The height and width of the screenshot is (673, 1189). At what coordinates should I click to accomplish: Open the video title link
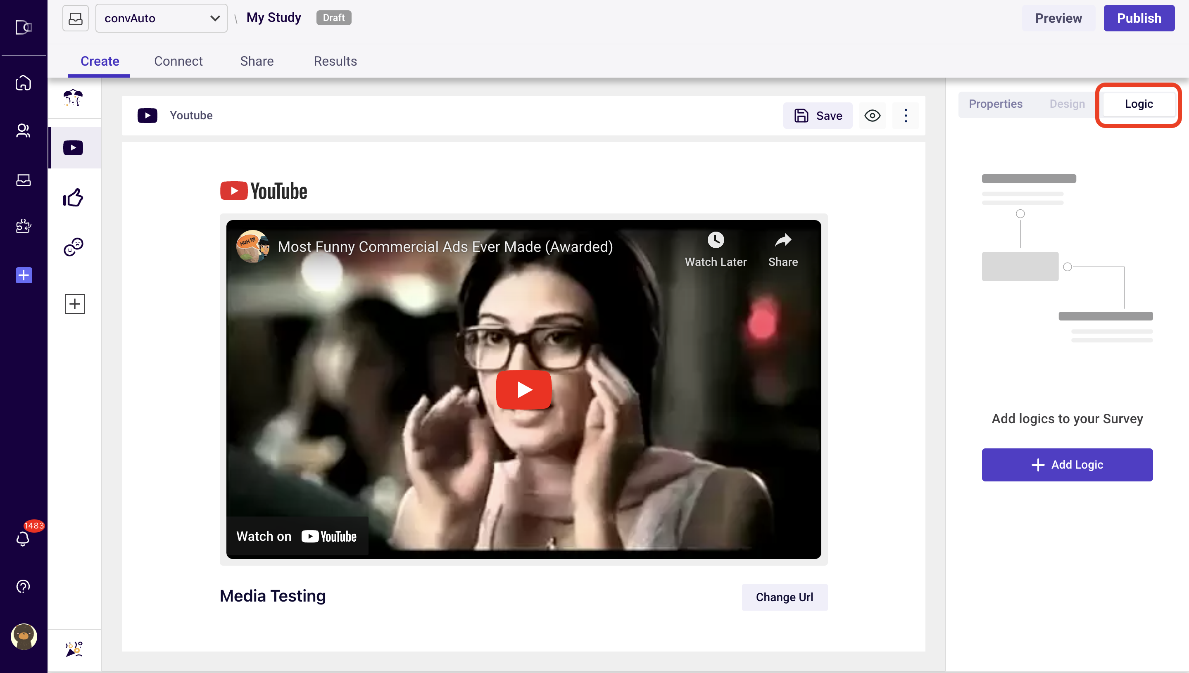tap(445, 247)
